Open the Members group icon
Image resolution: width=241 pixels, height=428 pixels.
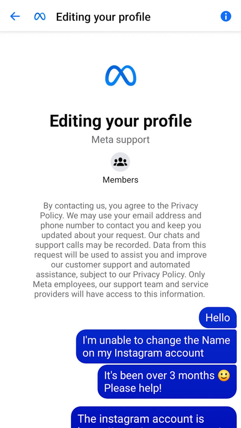pos(120,162)
